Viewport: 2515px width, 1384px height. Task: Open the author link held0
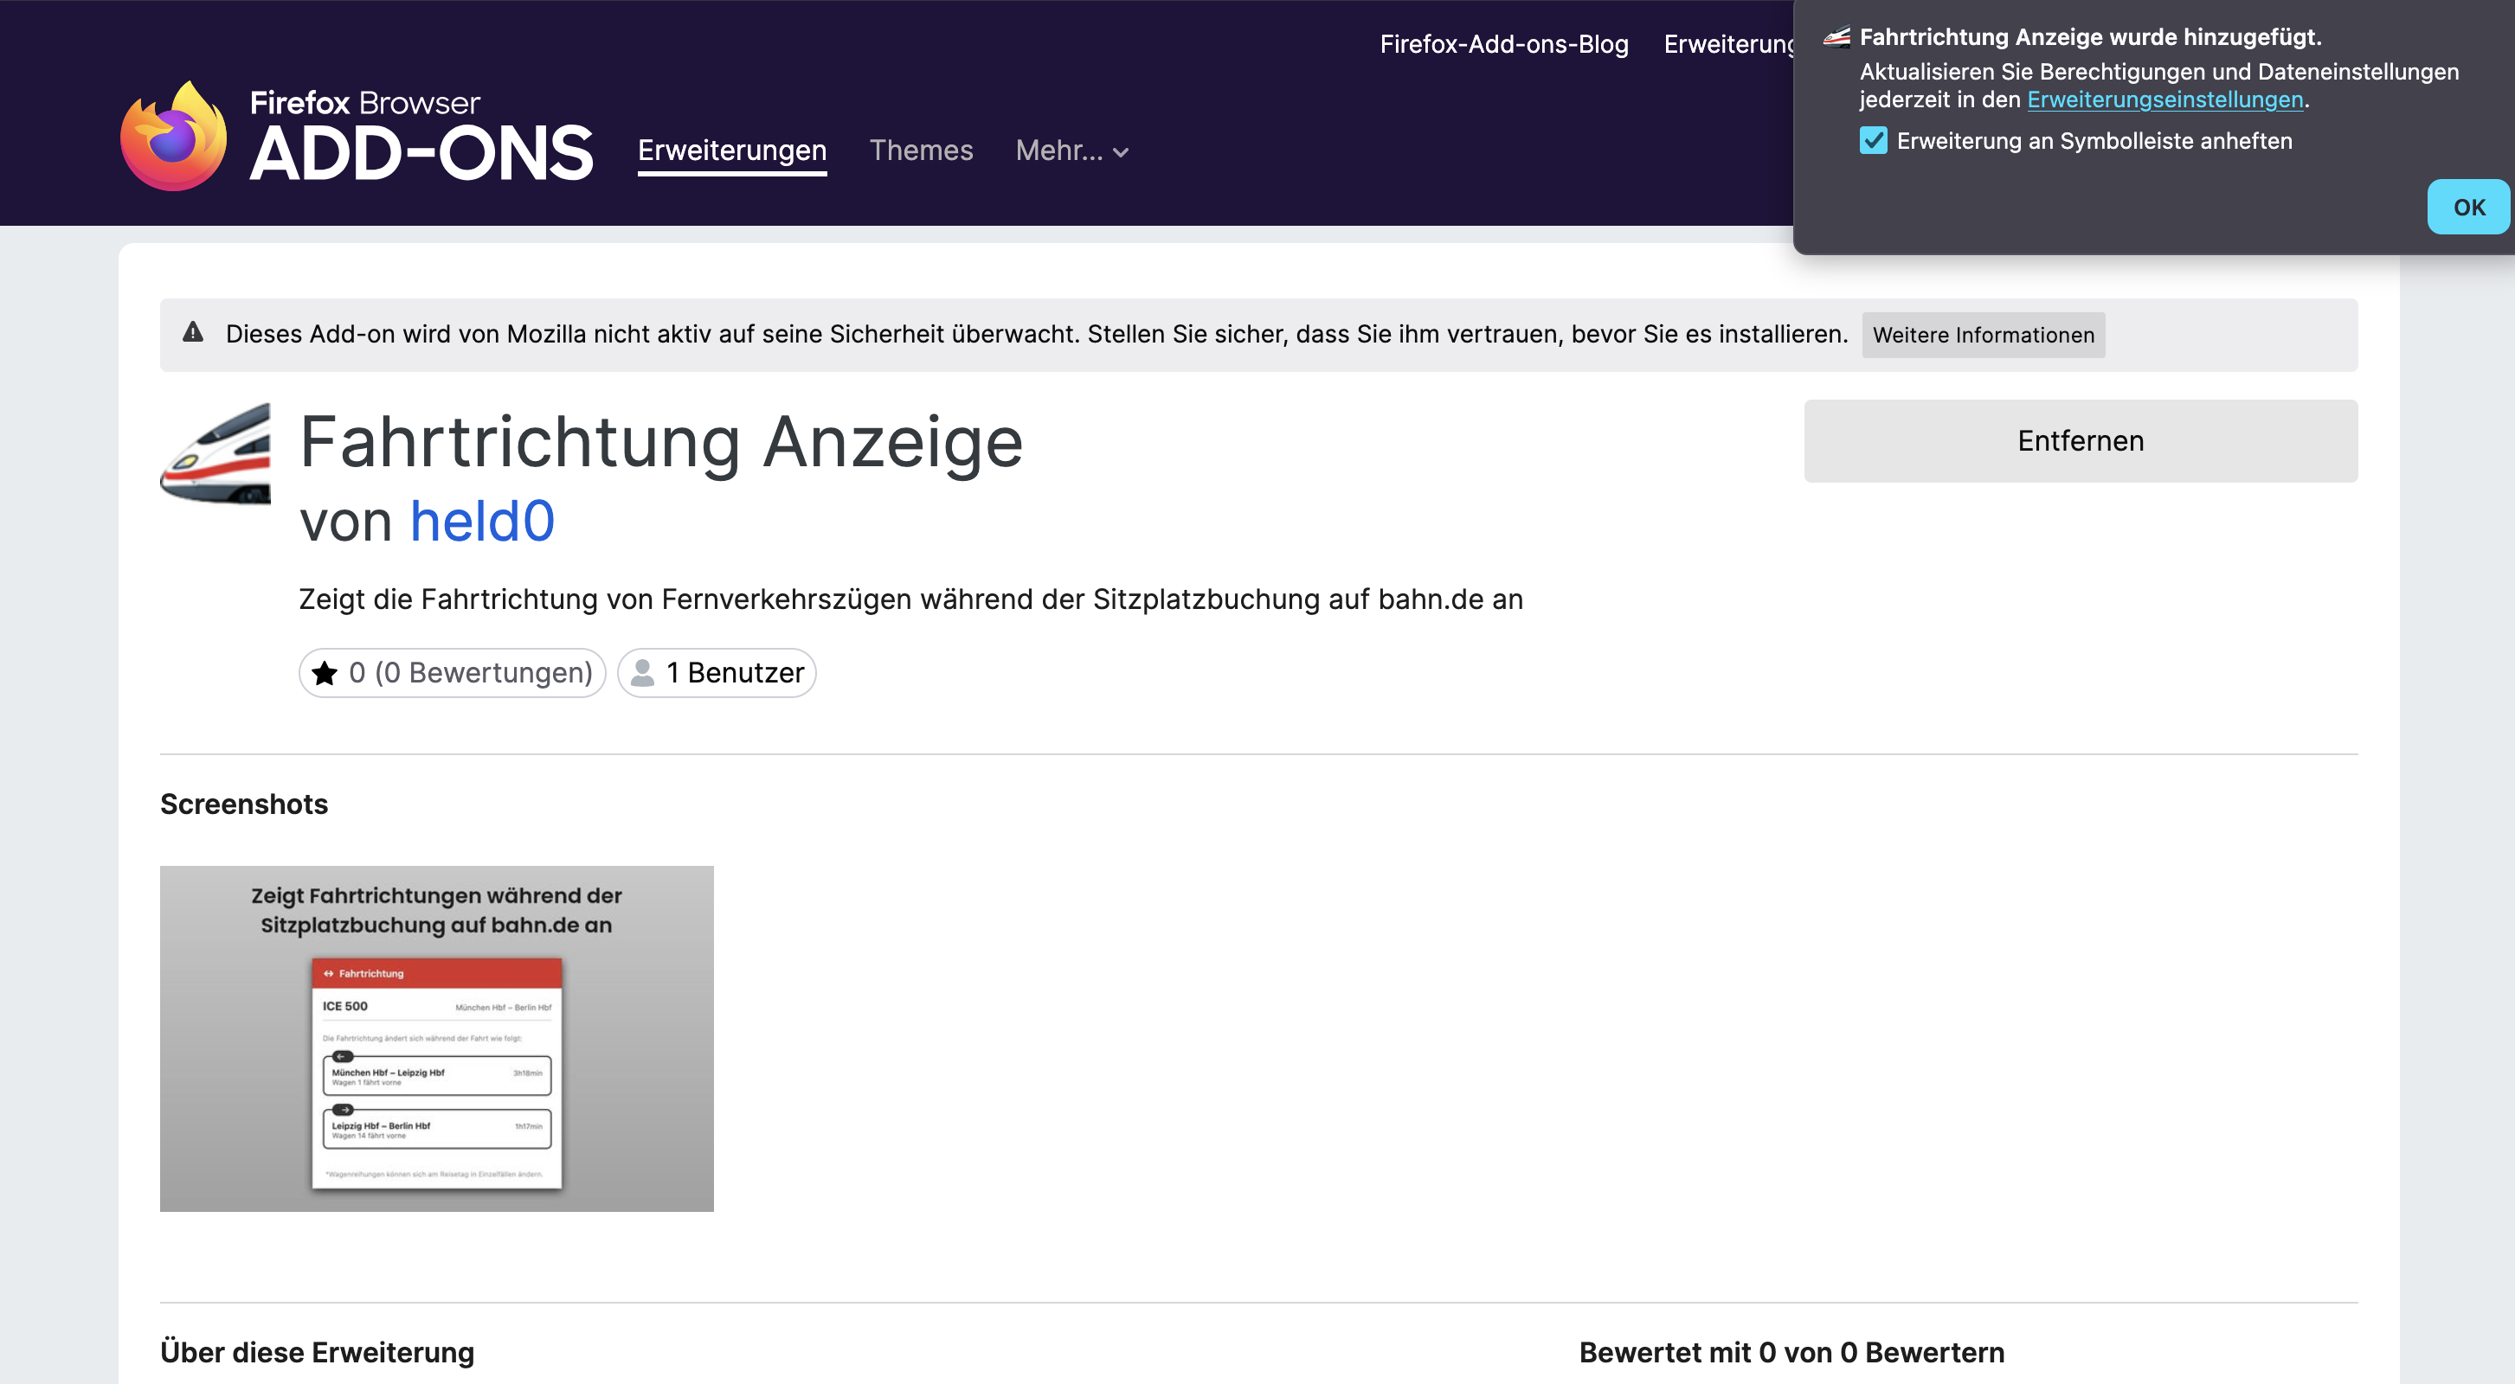coord(482,522)
